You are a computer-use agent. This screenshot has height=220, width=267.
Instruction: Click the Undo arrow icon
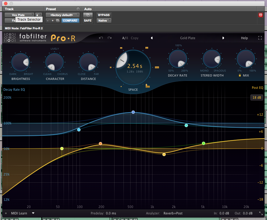click(x=101, y=38)
